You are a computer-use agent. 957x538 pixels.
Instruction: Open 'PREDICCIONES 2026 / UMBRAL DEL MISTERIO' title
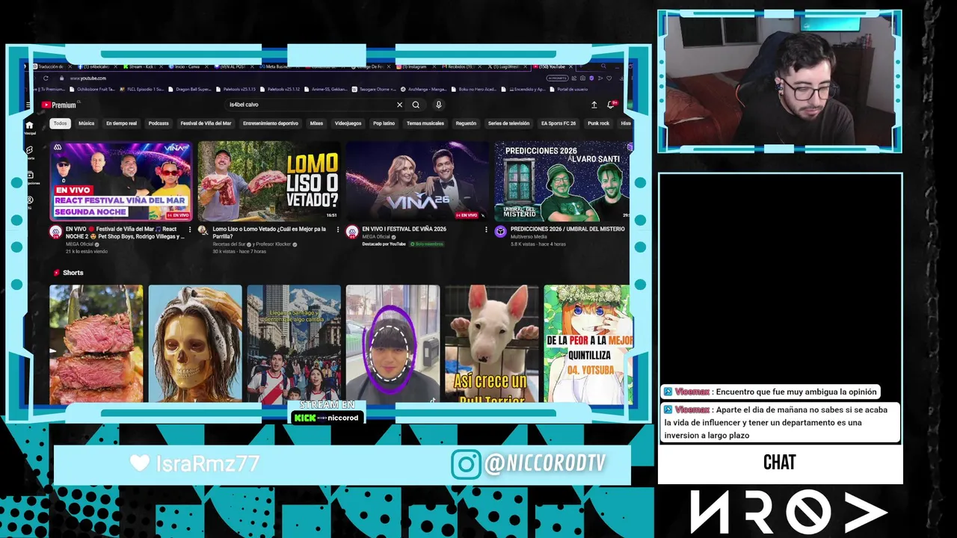coord(567,229)
